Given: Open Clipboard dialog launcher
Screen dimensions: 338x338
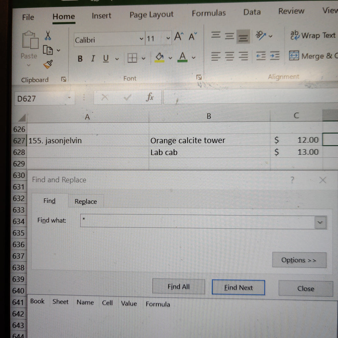Looking at the screenshot, I should [63, 79].
